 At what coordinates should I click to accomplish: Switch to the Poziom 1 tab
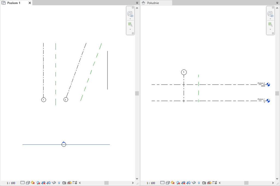pyautogui.click(x=14, y=3)
